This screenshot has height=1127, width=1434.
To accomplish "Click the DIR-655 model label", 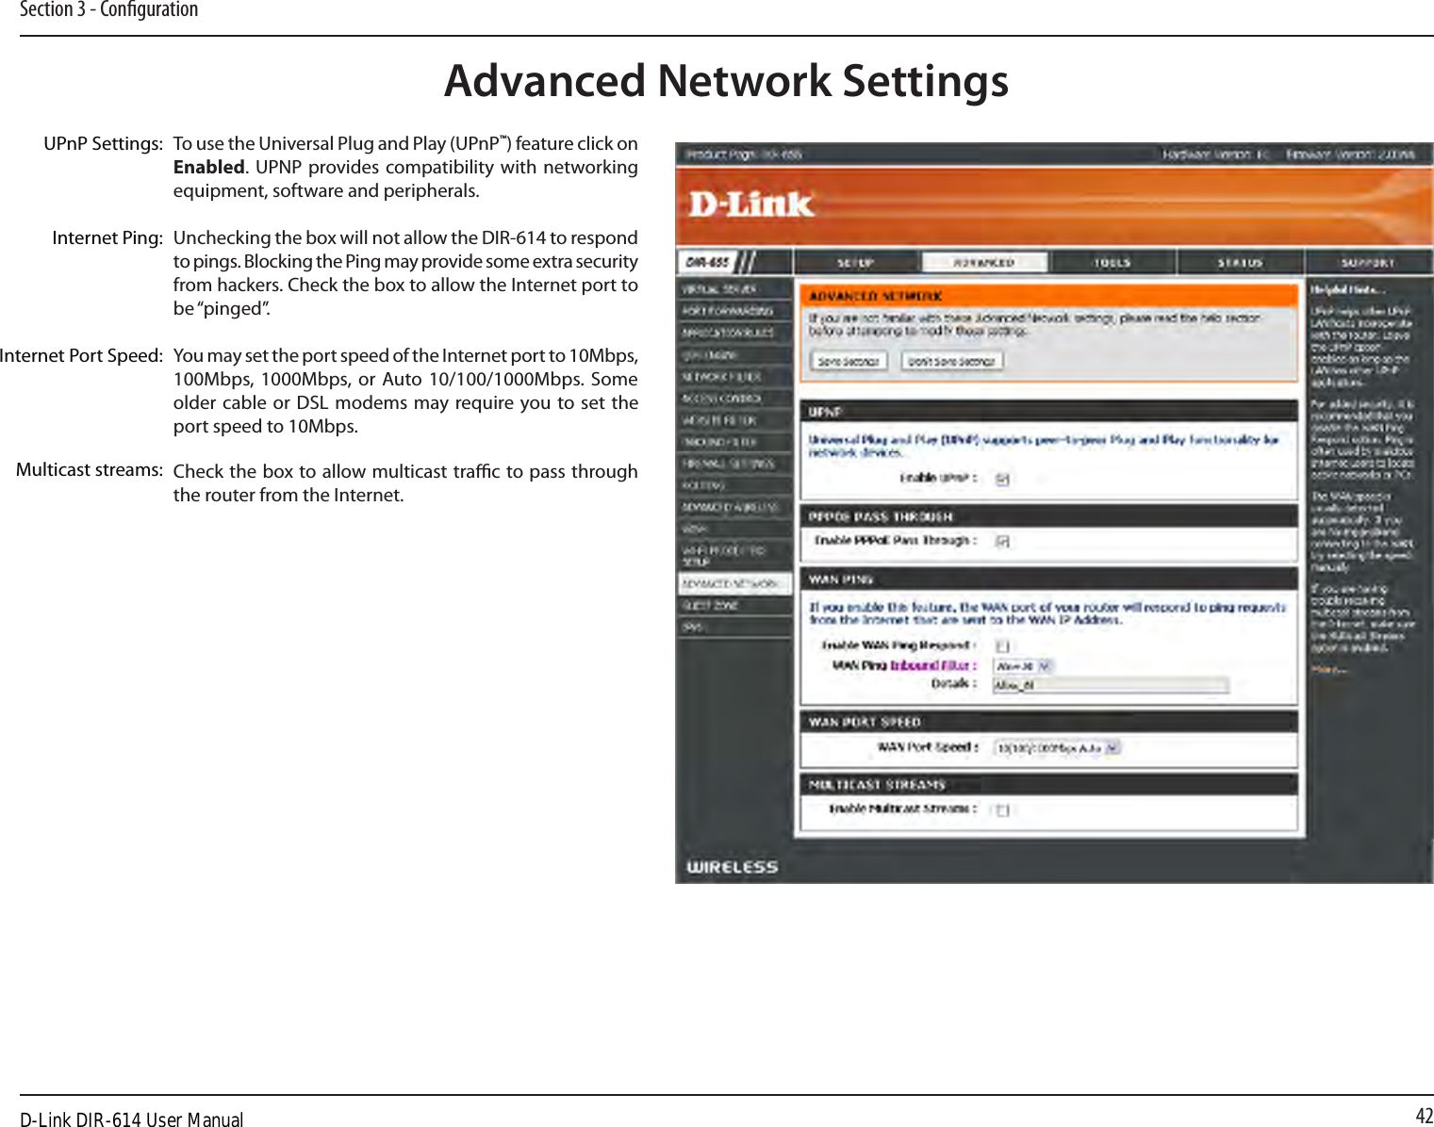I will pyautogui.click(x=707, y=263).
